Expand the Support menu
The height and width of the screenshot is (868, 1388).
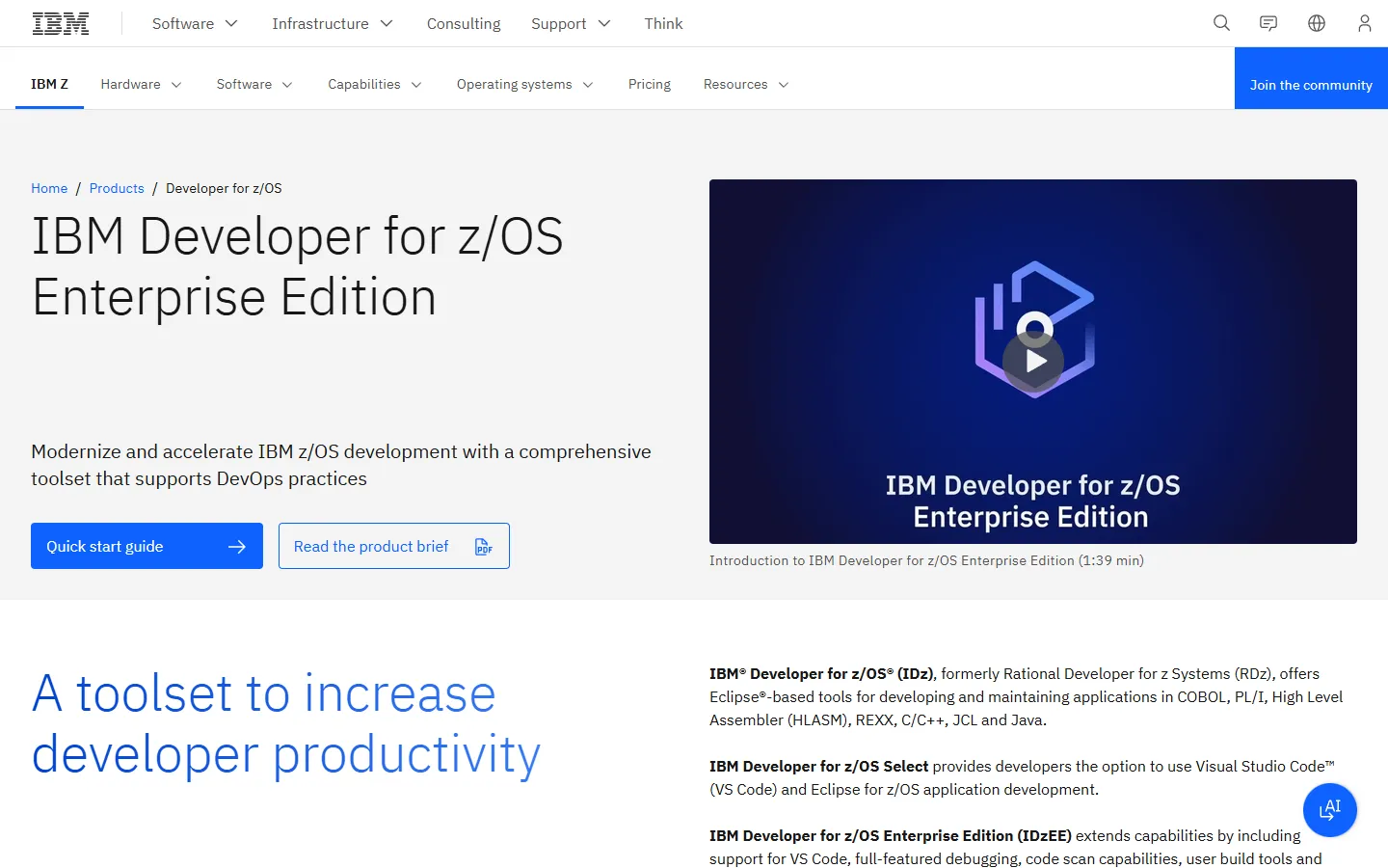tap(571, 23)
